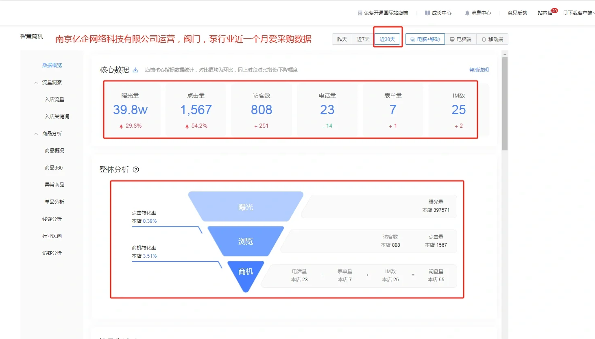
Task: Download 核心数据 using the download icon
Action: [x=135, y=70]
